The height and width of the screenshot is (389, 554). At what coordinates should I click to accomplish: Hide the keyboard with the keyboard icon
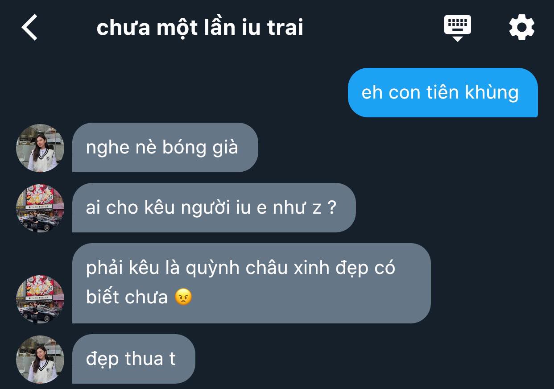pos(457,28)
